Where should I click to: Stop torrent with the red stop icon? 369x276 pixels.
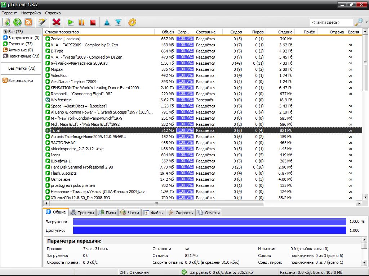tap(93, 22)
